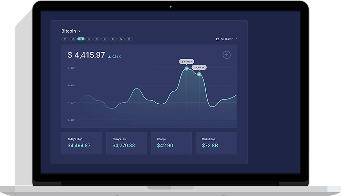The image size is (341, 196).
Task: Select the 1y time range
Action: click(121, 39)
